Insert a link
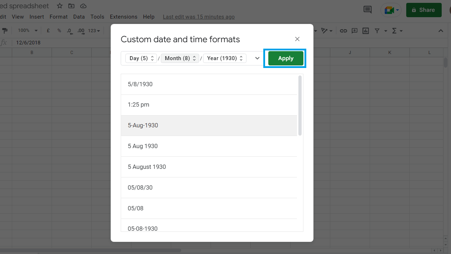 pos(343,31)
